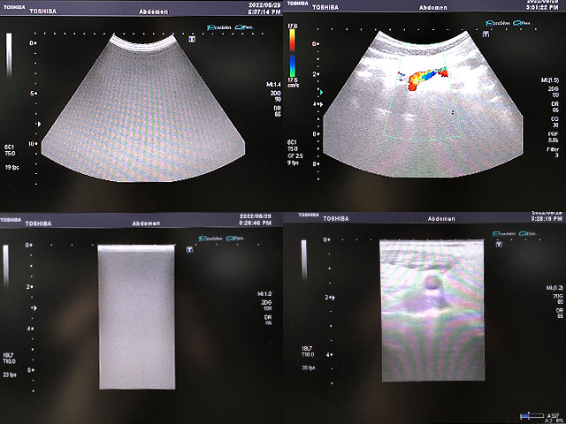
Task: Click the 3:28:18 PM timestamp
Action: point(547,218)
